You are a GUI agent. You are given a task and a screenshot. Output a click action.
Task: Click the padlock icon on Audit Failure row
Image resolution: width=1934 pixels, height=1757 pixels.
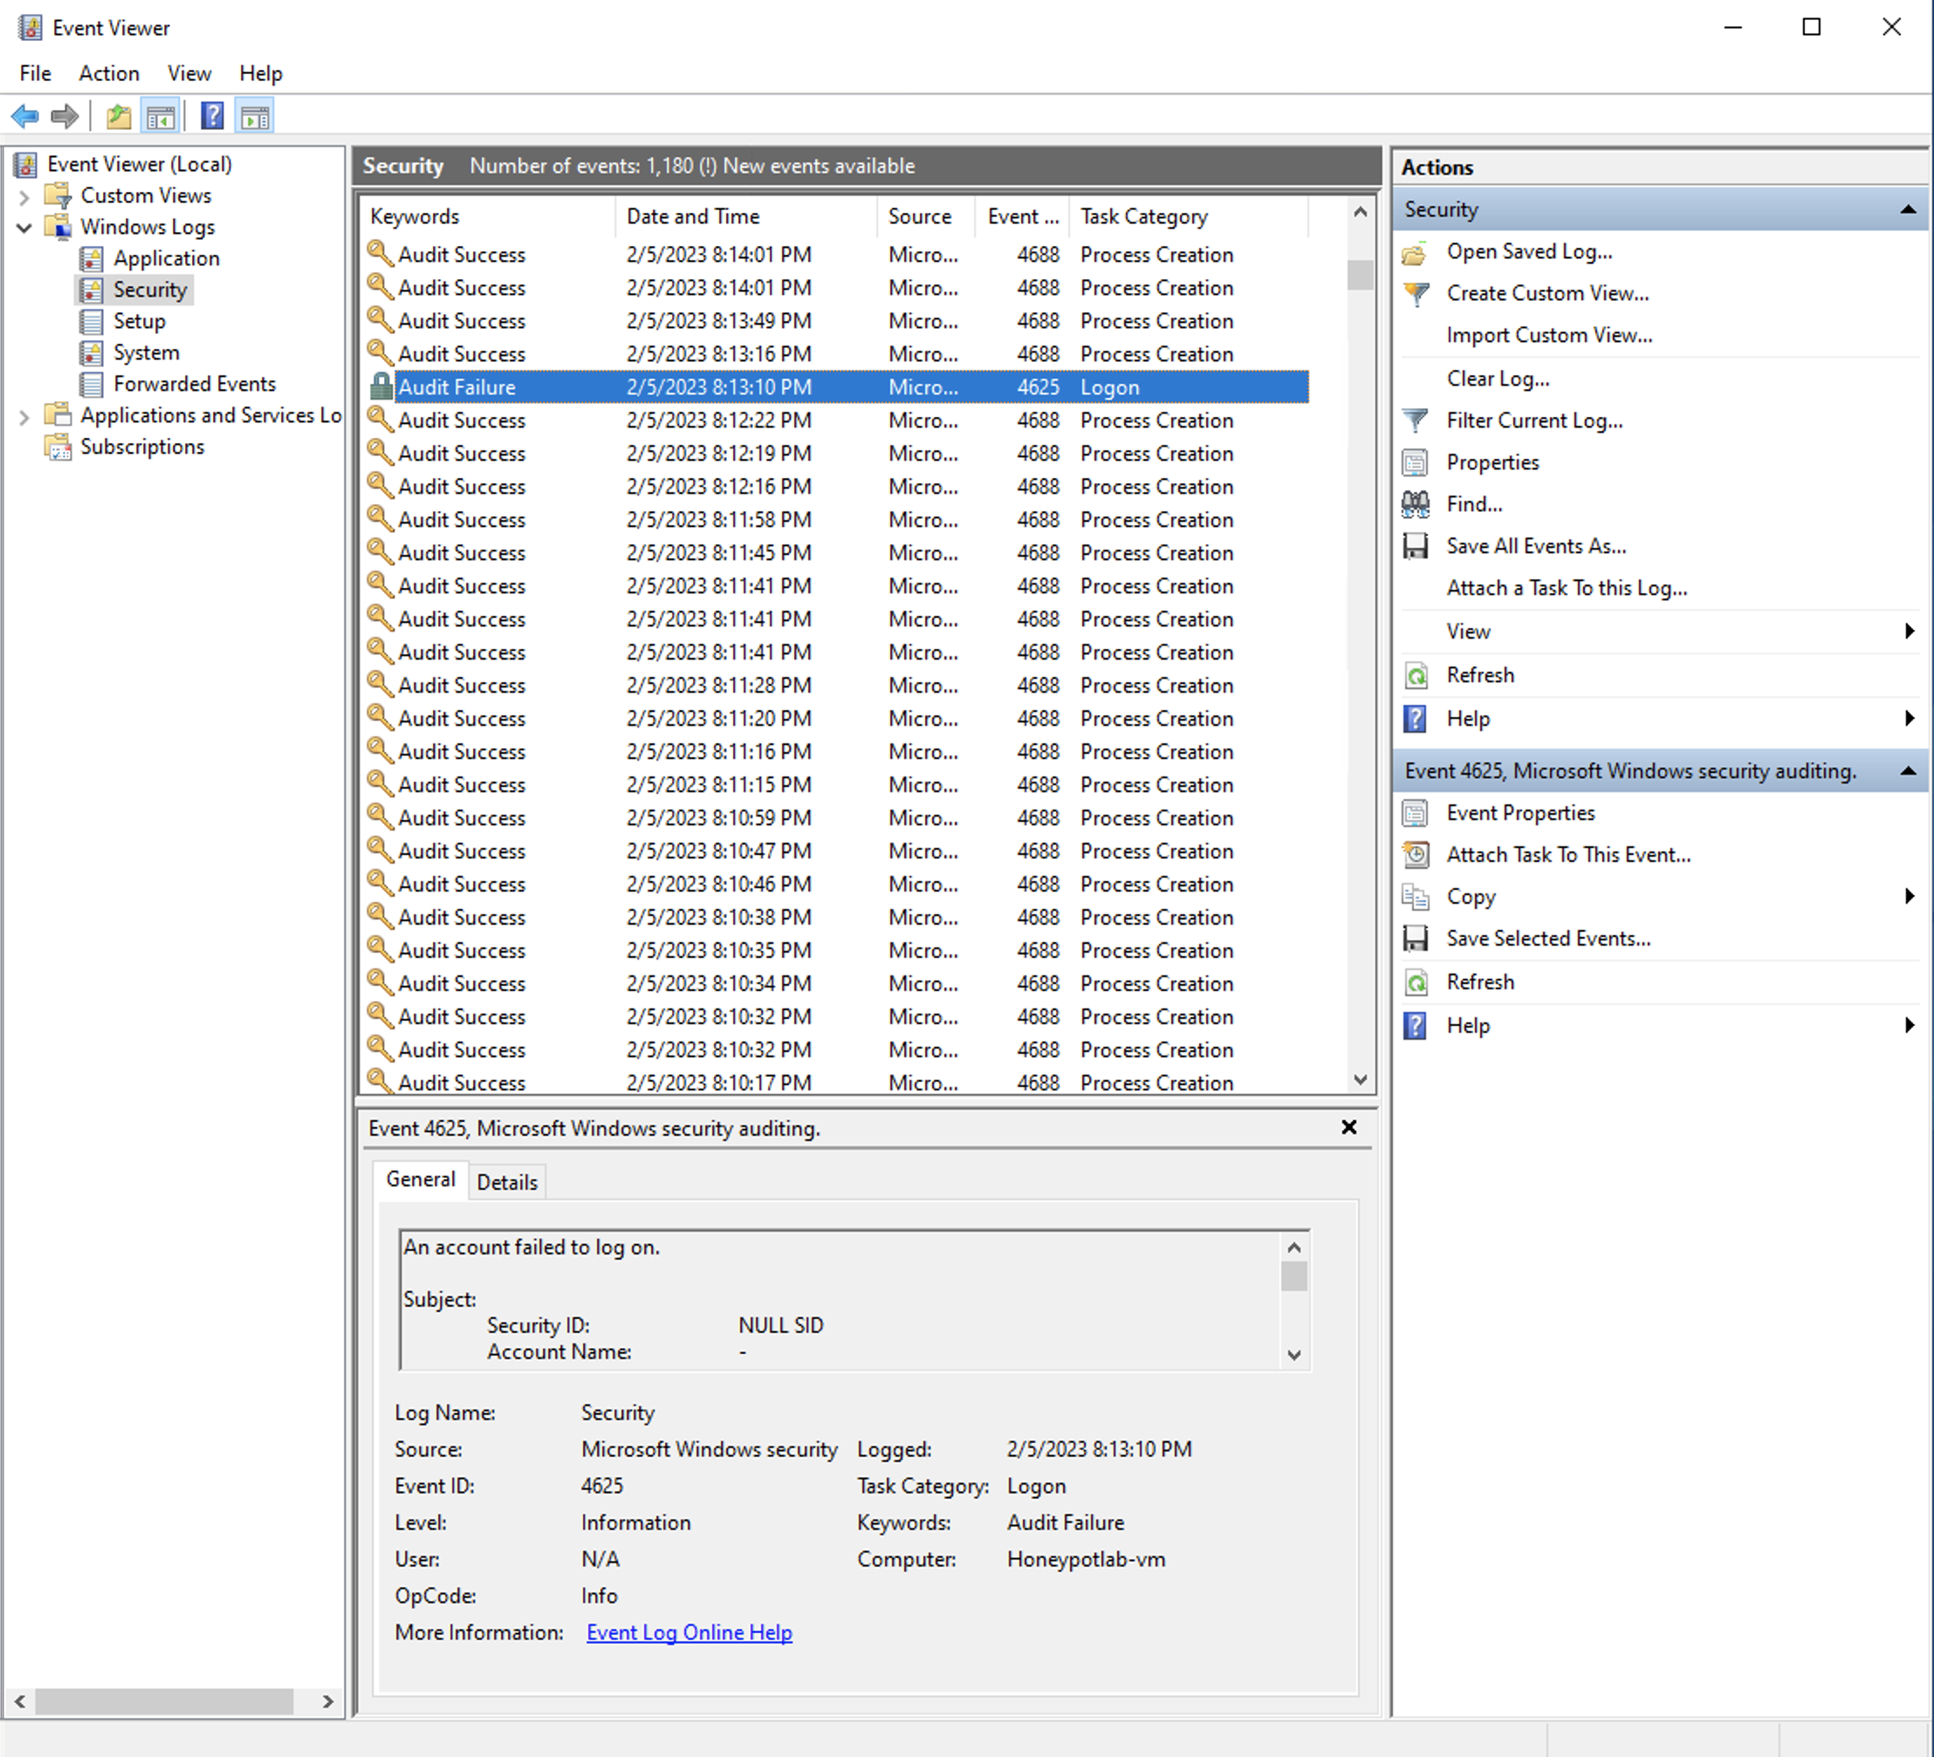point(381,386)
